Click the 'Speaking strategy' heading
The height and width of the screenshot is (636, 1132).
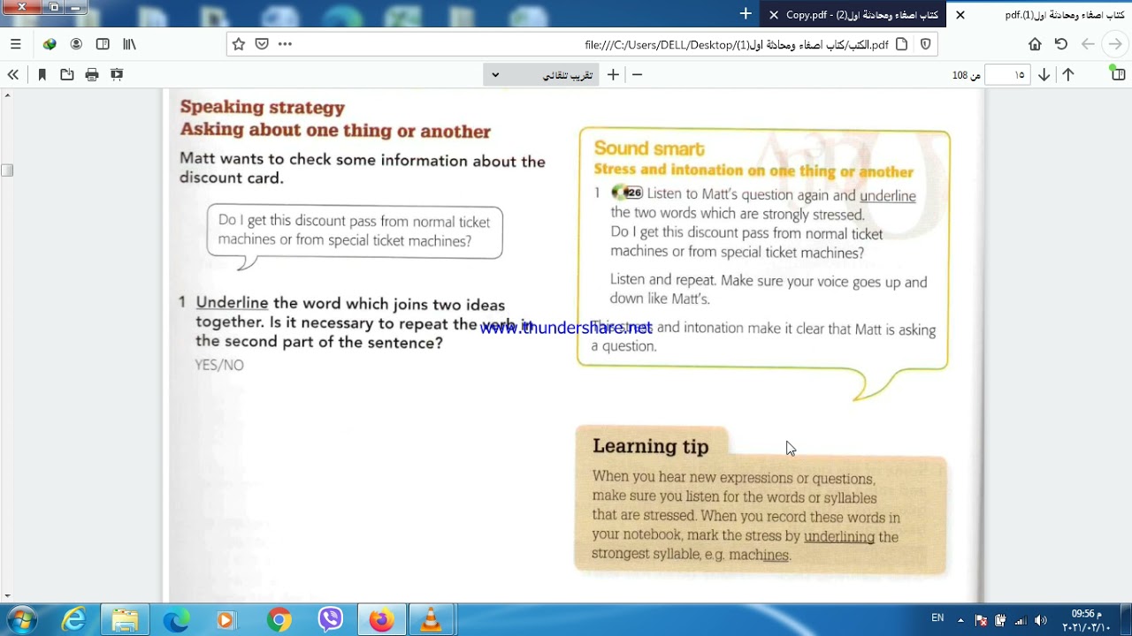point(262,107)
